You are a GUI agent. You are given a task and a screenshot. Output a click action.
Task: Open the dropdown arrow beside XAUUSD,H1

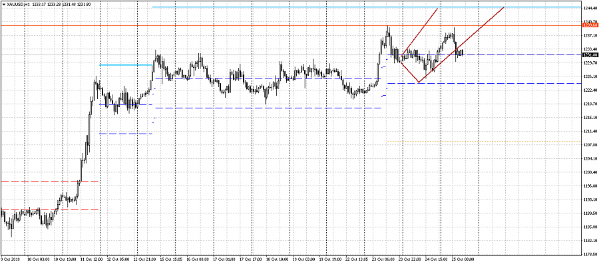click(x=3, y=3)
